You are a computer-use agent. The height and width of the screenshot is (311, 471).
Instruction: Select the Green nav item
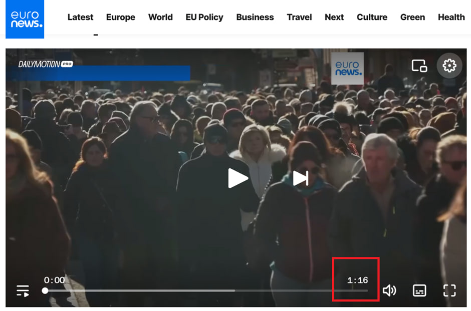(412, 17)
